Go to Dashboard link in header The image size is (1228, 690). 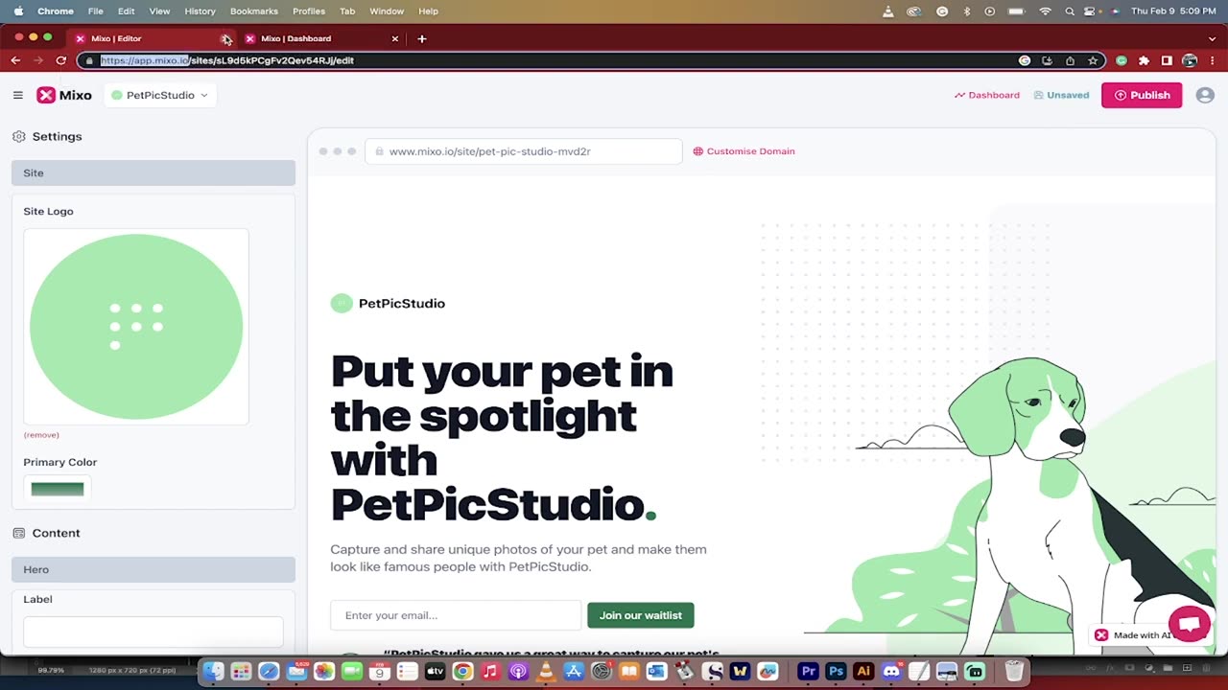coord(987,95)
